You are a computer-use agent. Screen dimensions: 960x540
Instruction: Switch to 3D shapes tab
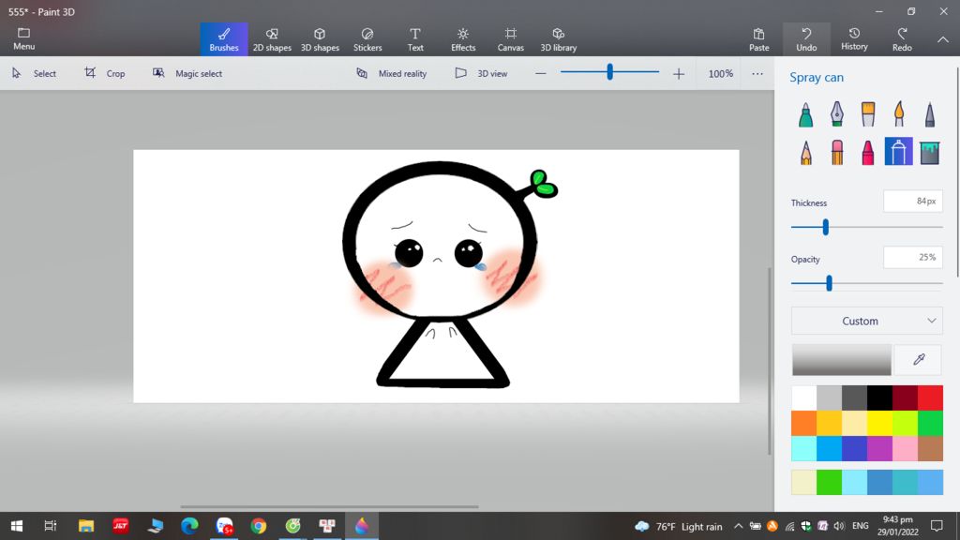[320, 39]
